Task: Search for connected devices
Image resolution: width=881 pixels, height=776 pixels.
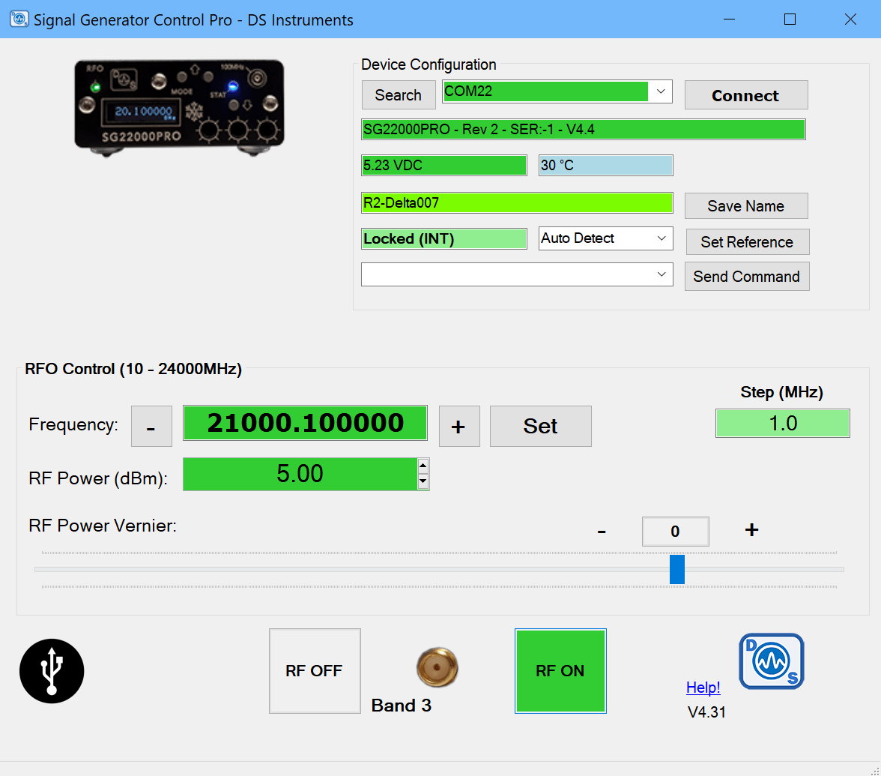Action: click(399, 95)
